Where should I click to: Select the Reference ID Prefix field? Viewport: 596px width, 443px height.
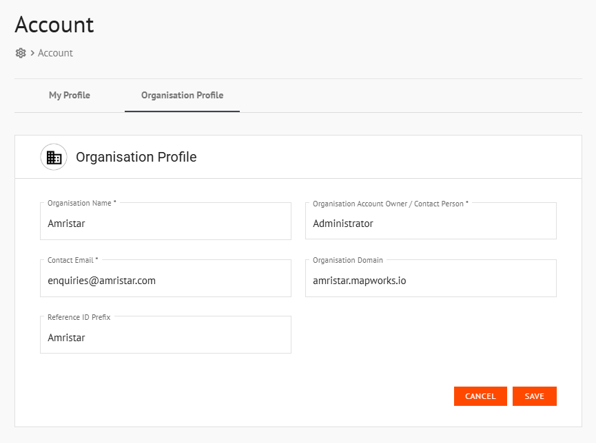165,335
